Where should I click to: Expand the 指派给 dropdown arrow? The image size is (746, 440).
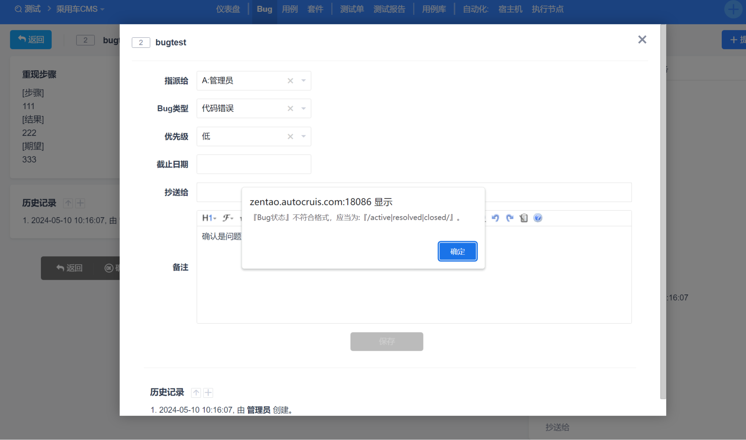click(303, 81)
